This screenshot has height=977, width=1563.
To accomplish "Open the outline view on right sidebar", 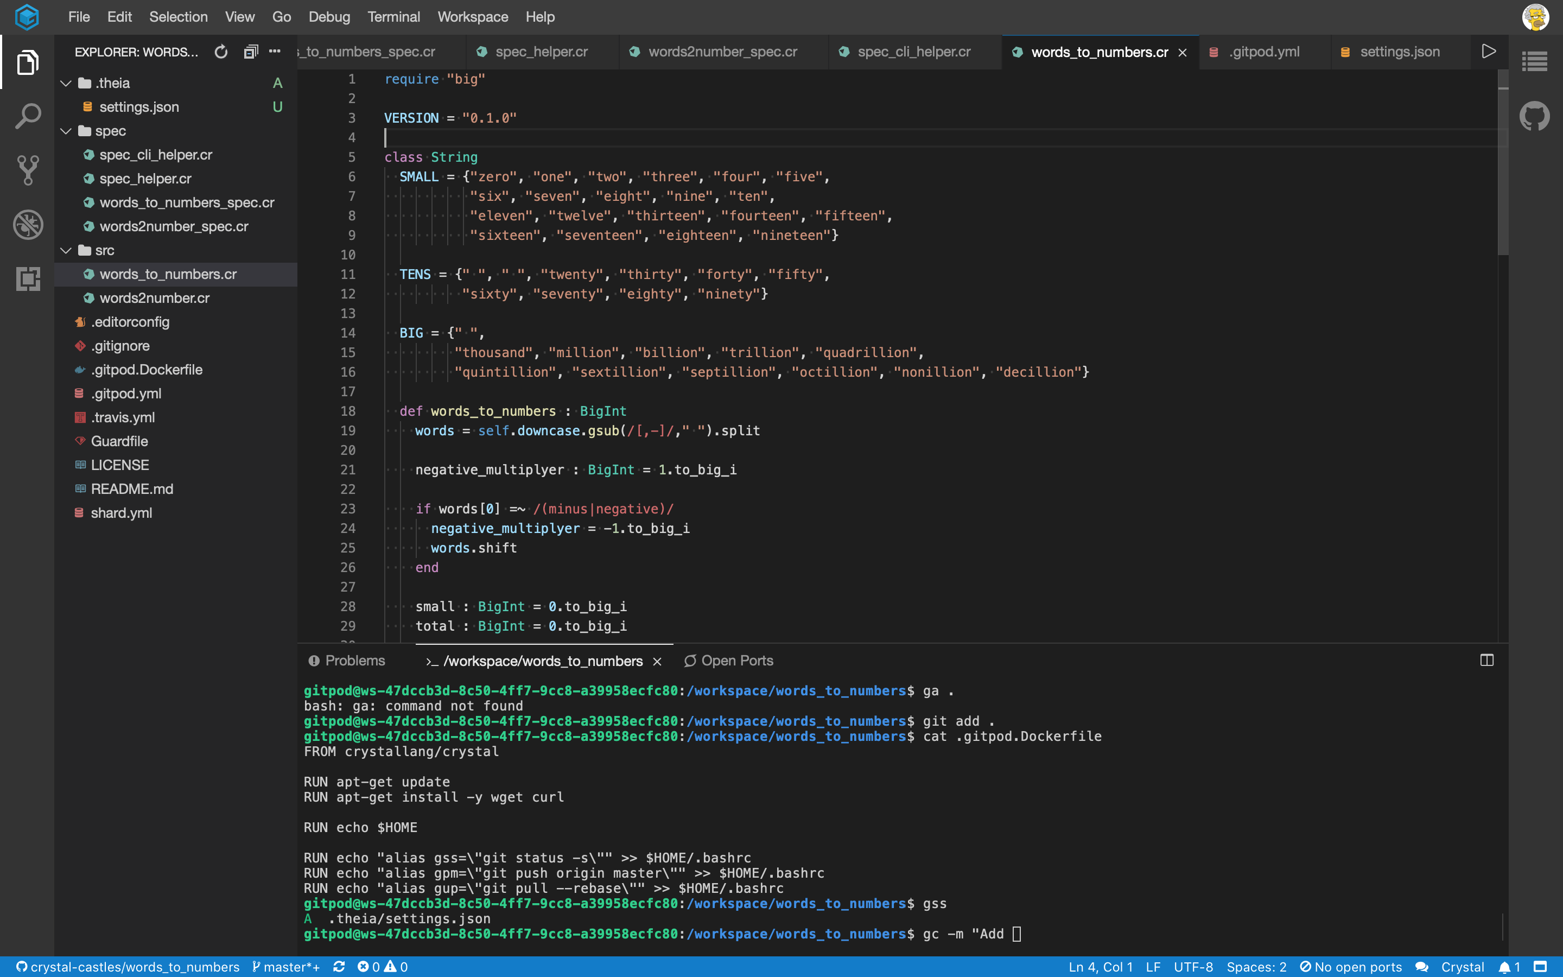I will (x=1535, y=62).
